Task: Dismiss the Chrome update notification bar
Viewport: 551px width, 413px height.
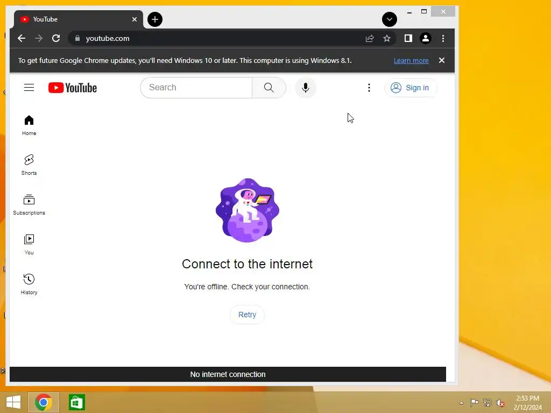Action: point(442,60)
